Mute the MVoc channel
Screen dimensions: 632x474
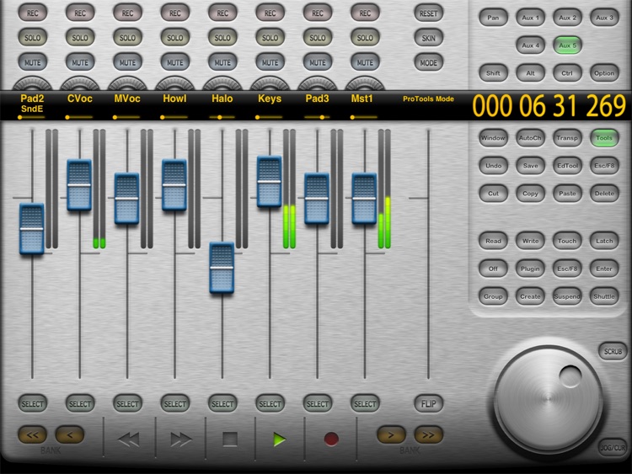pyautogui.click(x=127, y=62)
